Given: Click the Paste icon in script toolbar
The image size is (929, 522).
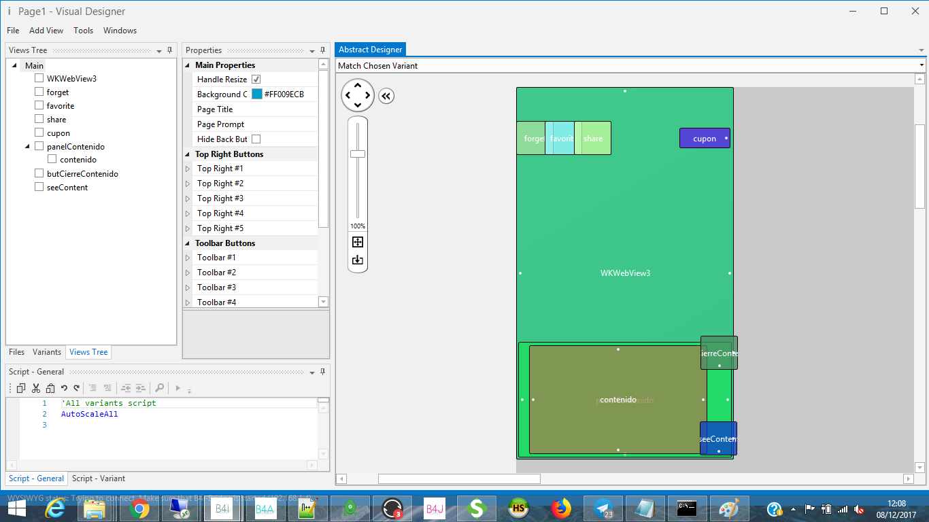Looking at the screenshot, I should 50,388.
